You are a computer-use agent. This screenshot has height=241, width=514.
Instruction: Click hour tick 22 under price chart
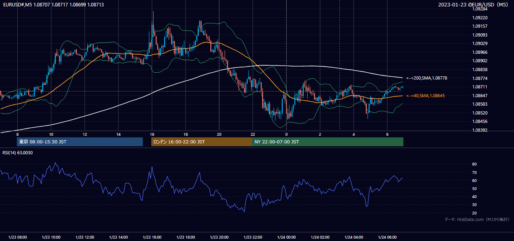(x=253, y=134)
